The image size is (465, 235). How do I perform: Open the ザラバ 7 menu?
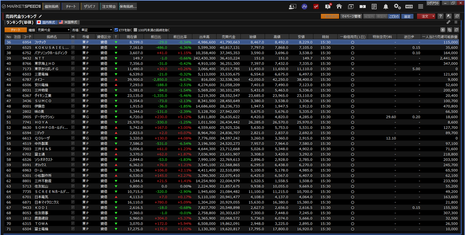coord(90,7)
